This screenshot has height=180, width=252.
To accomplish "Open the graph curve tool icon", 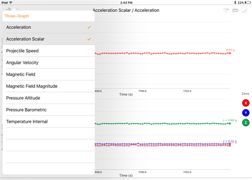I will tap(244, 10).
